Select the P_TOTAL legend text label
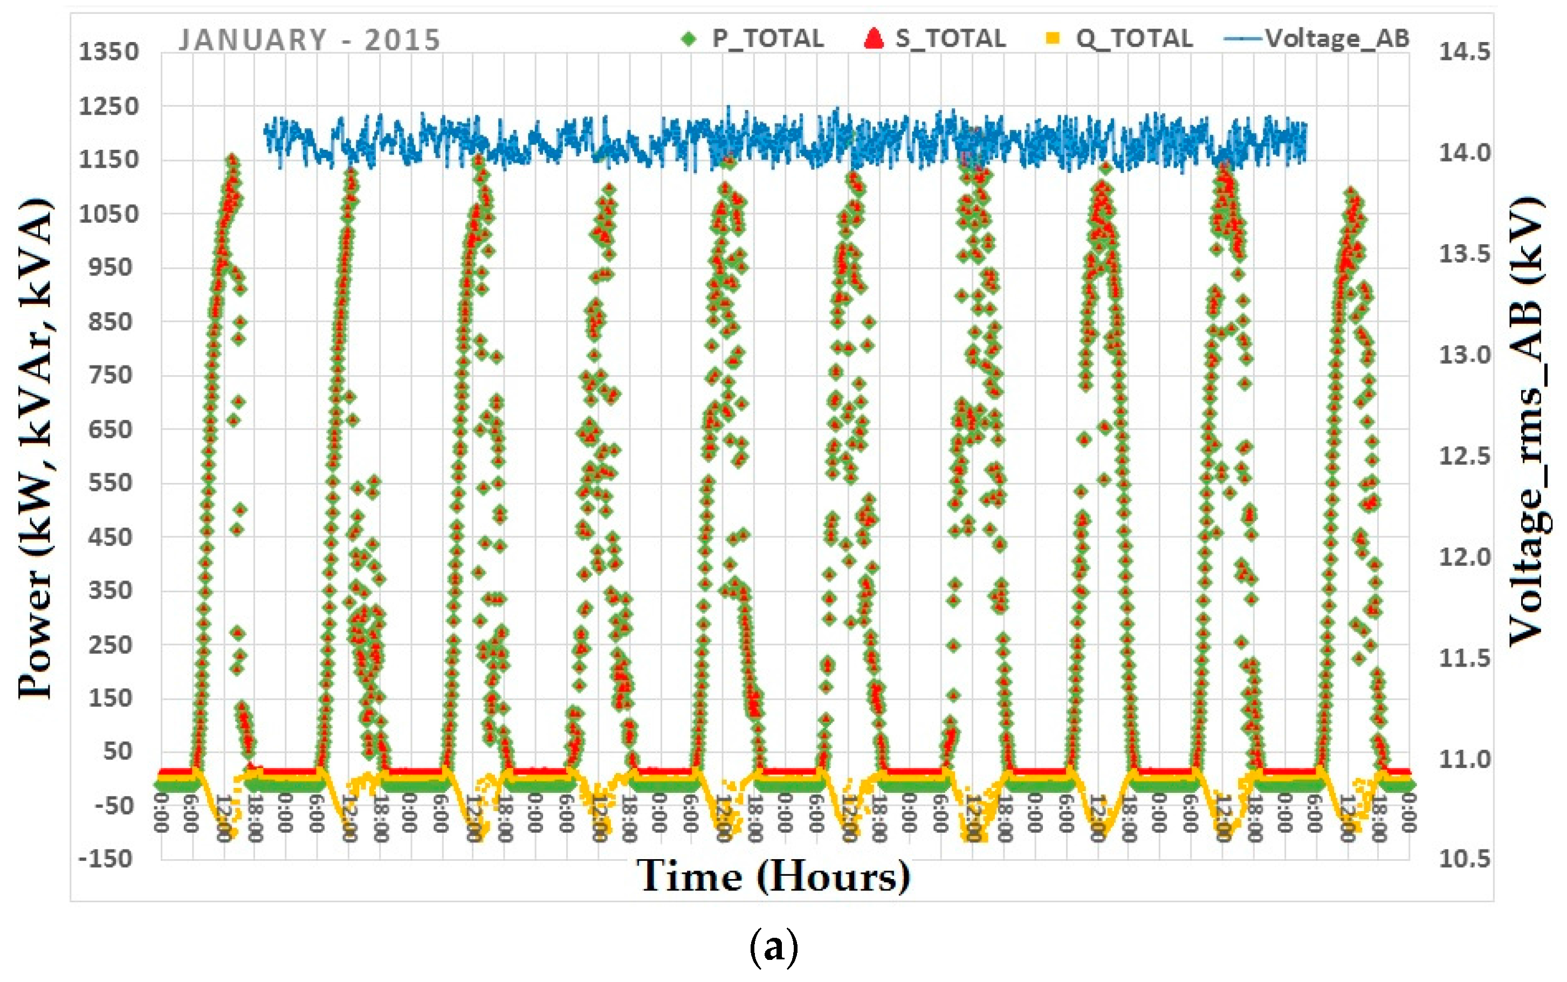Viewport: 1567px width, 982px height. (x=768, y=39)
